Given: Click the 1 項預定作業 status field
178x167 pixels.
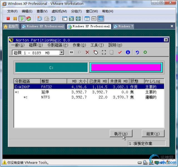Looking at the screenshot, I should tap(147, 144).
